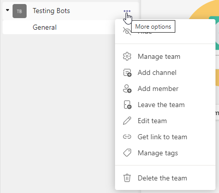Click the link chain icon
219x193 pixels.
(127, 137)
